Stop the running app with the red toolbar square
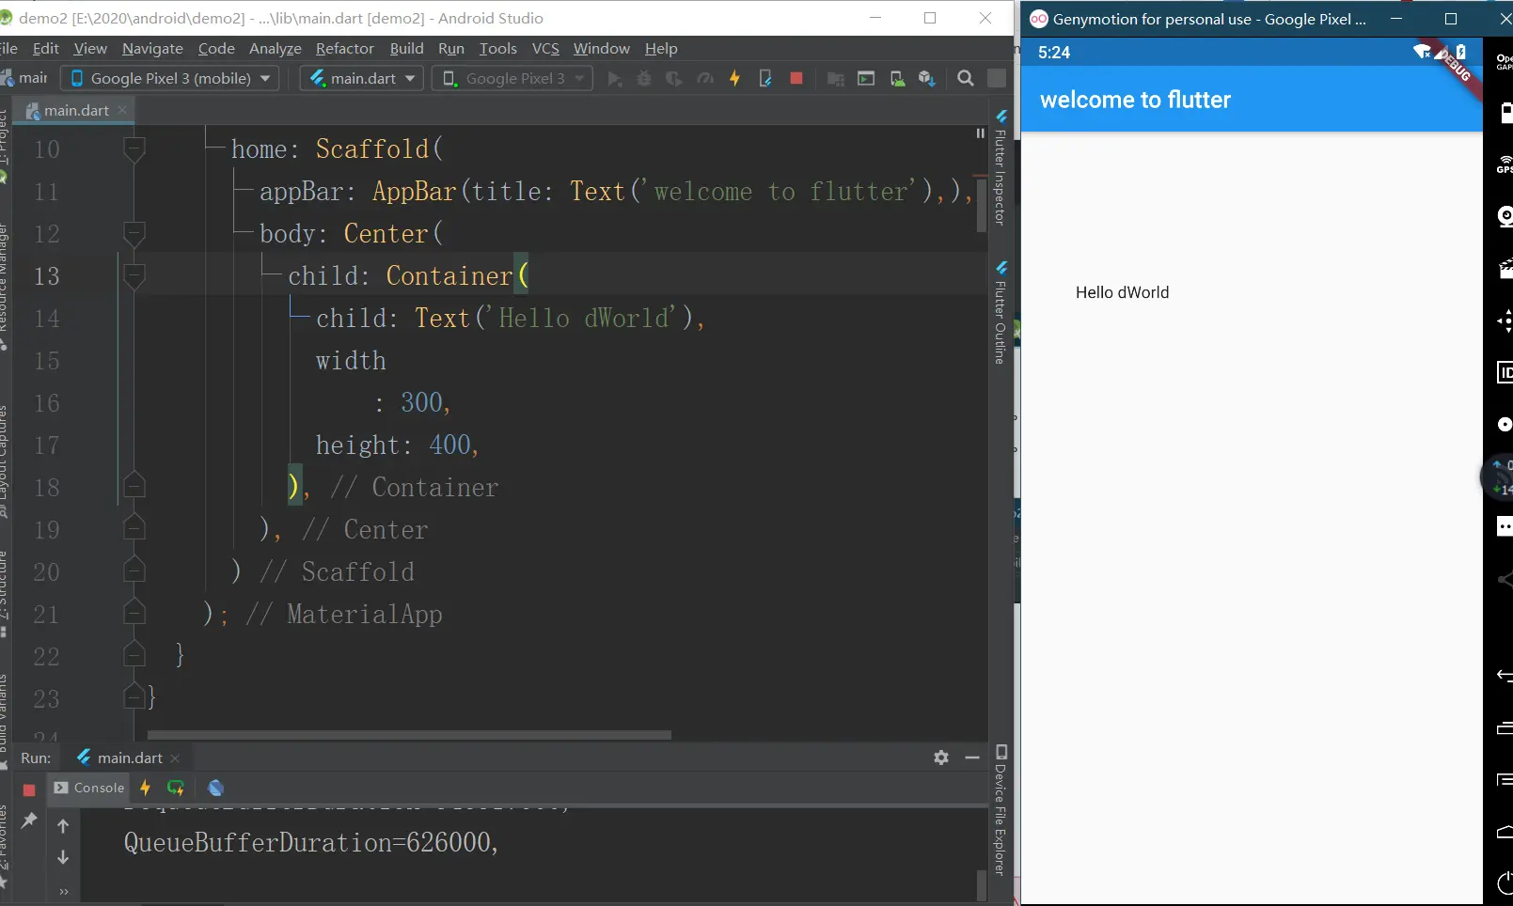The image size is (1513, 906). [x=796, y=79]
